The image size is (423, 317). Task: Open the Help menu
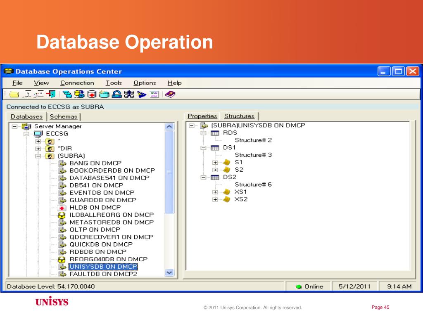click(x=175, y=83)
